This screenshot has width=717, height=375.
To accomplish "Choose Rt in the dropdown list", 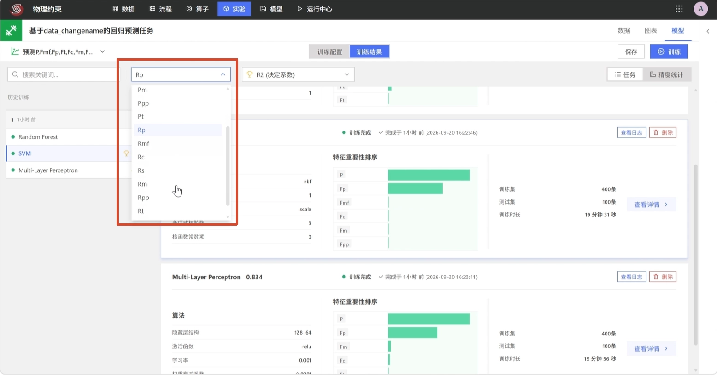I will (178, 211).
